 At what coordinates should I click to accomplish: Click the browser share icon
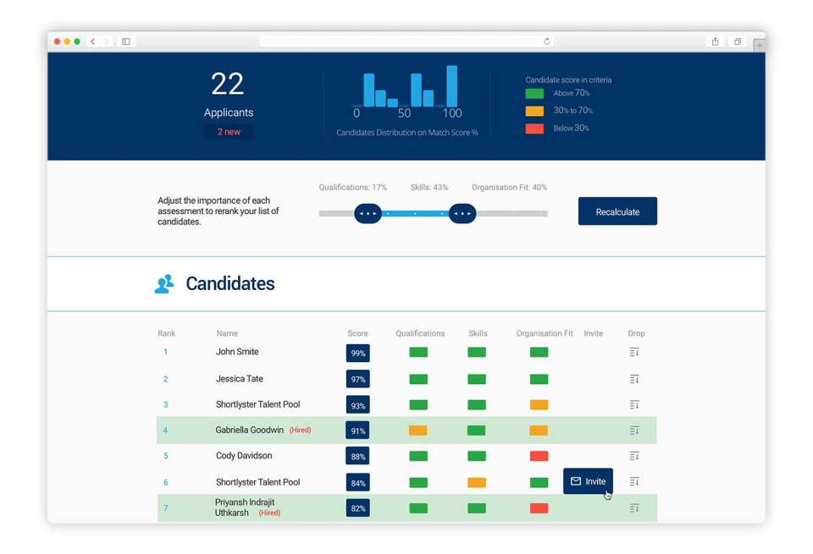[714, 41]
